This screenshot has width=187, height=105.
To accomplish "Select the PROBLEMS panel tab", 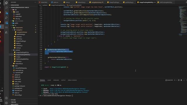I will 56,80.
